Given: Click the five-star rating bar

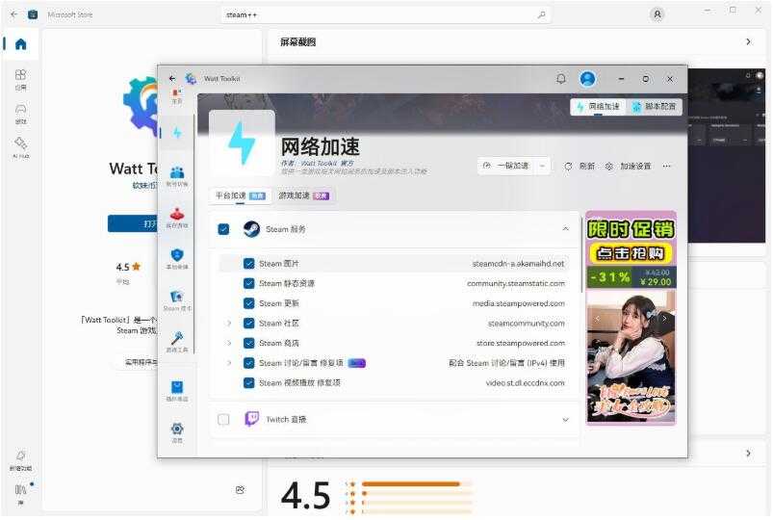Looking at the screenshot, I should pos(417,484).
